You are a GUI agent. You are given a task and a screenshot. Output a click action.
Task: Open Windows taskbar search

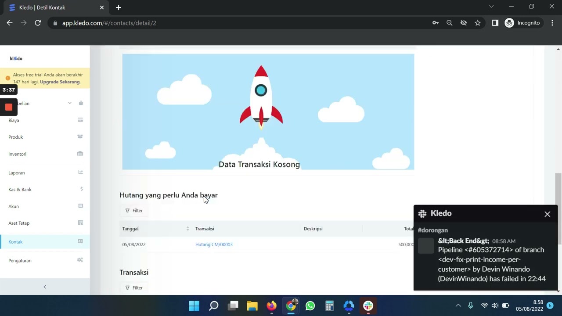click(213, 305)
